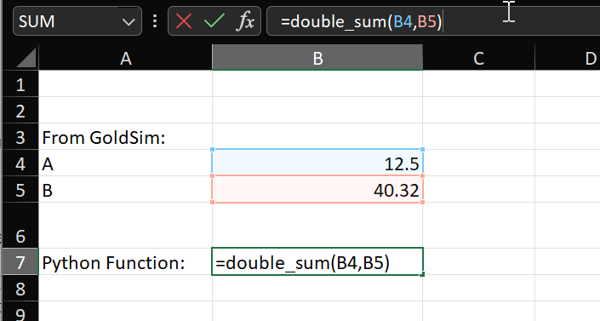Confirm the formula with the green checkmark
Viewport: 600px width, 321px height.
click(214, 21)
